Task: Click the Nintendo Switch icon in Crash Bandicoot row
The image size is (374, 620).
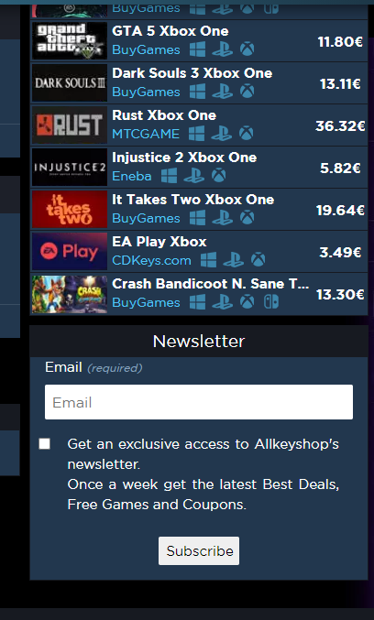Action: 271,302
